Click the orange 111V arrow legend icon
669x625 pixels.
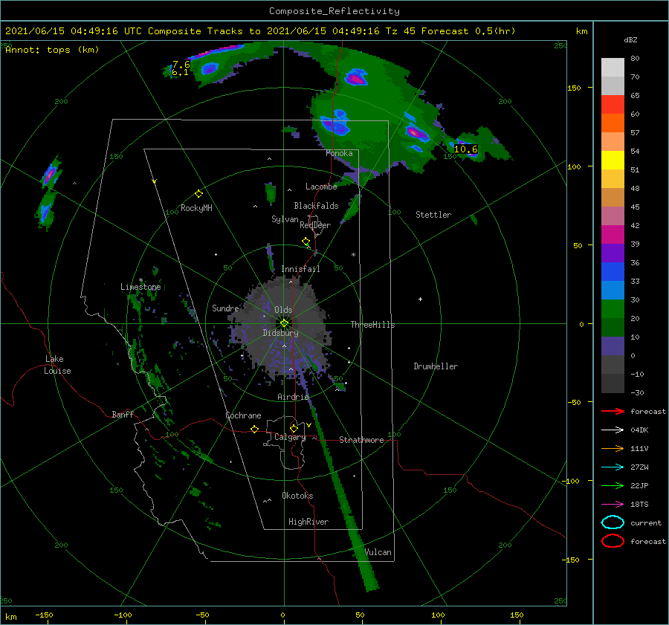click(613, 448)
